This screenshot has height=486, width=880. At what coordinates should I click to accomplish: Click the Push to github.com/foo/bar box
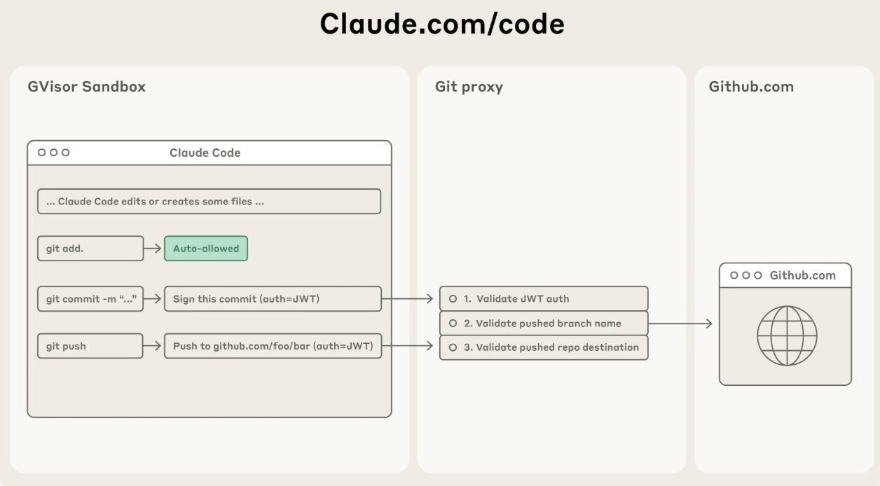273,346
